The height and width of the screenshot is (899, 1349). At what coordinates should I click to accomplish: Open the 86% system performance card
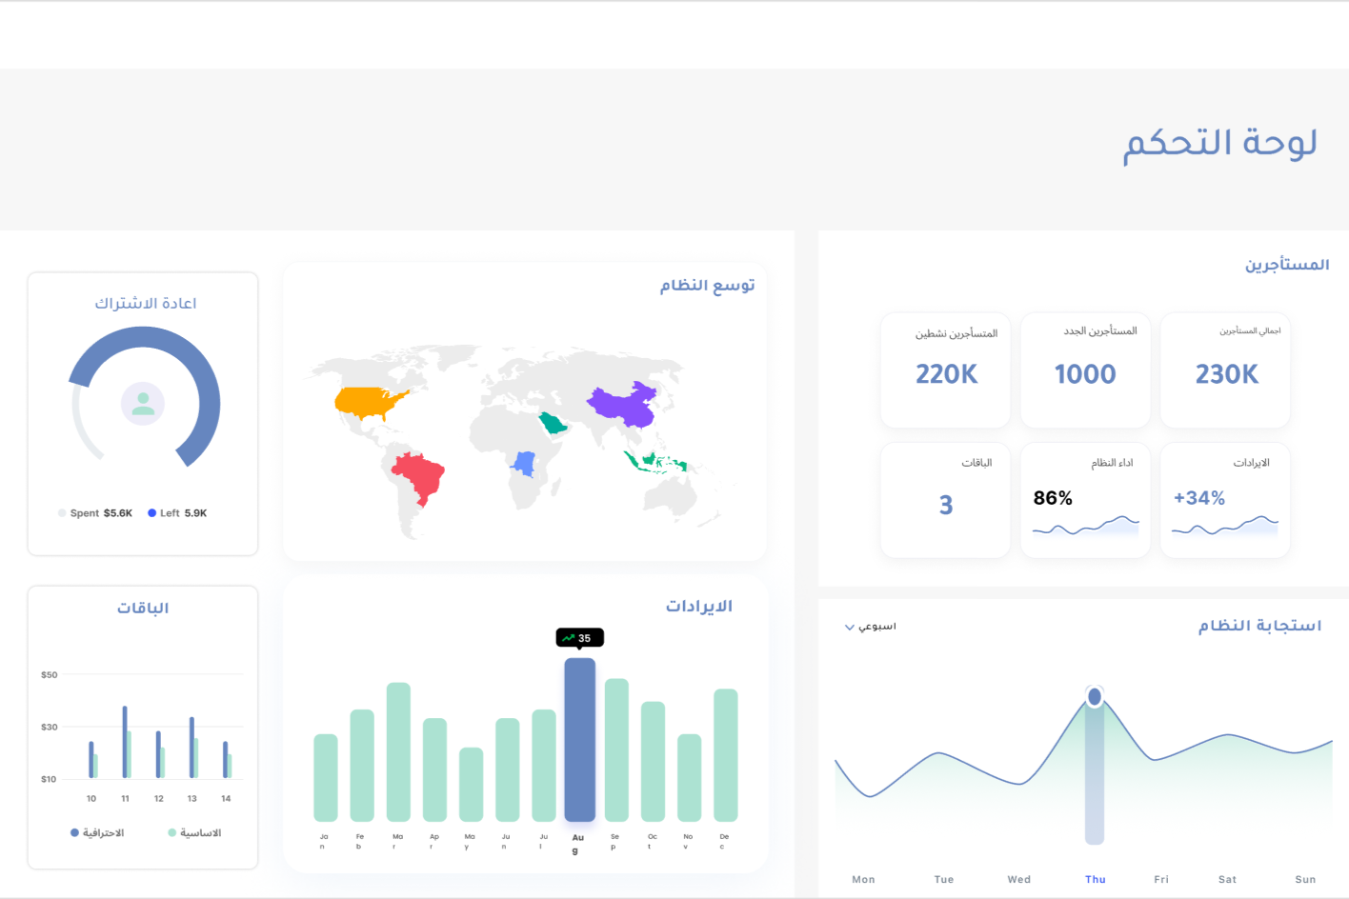pos(1085,500)
